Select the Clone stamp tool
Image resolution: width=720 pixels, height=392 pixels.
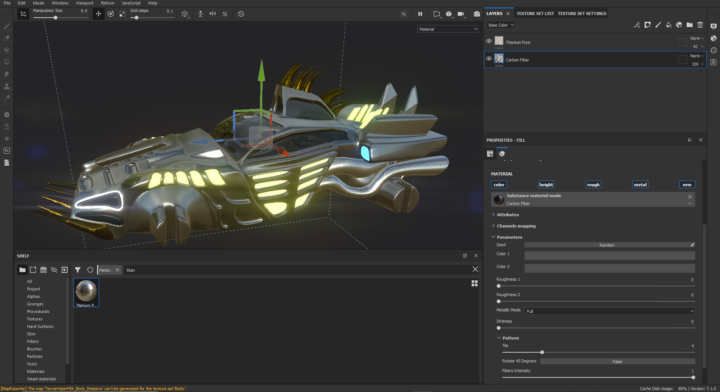[7, 86]
